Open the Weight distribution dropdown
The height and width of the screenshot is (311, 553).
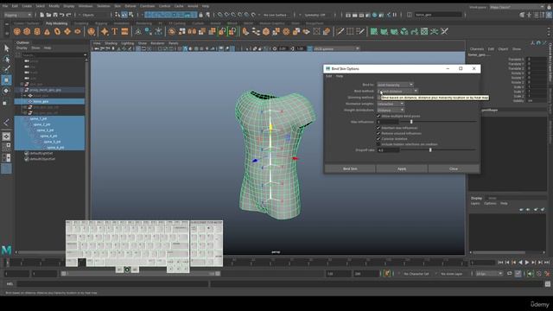pyautogui.click(x=391, y=111)
